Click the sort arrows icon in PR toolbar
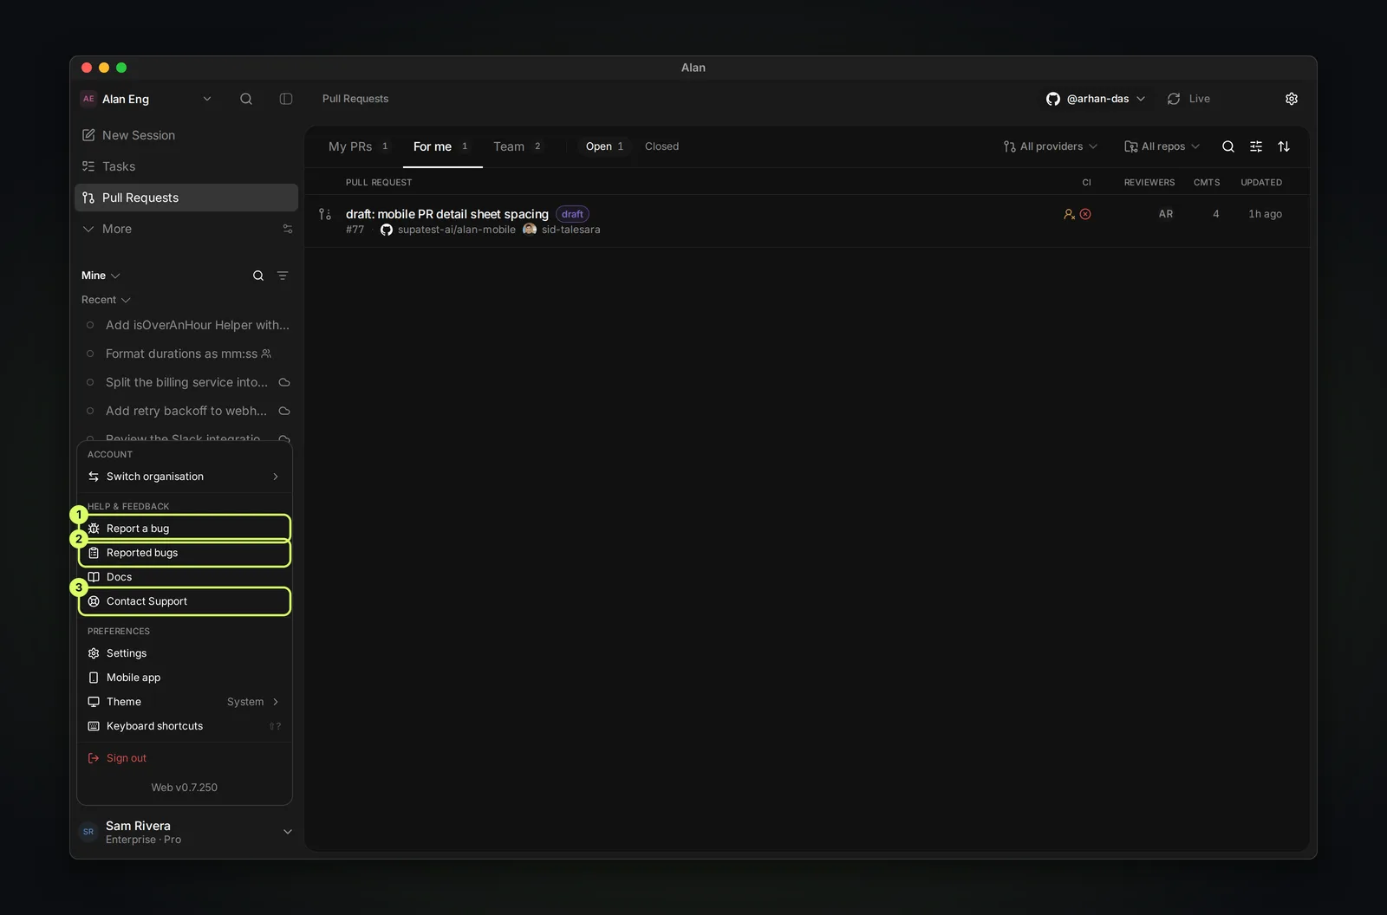 point(1284,146)
